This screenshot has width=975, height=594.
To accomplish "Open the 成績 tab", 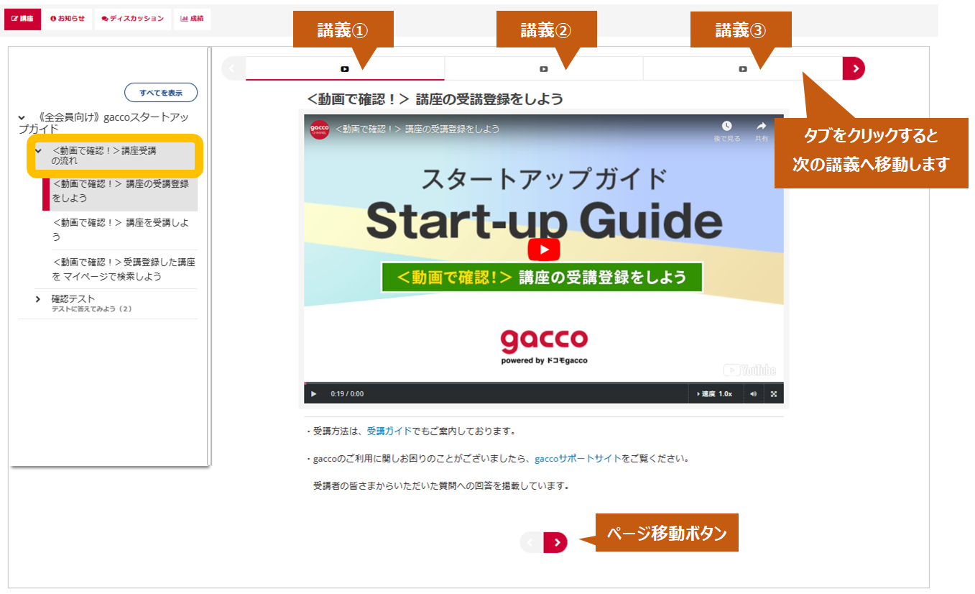I will 192,19.
